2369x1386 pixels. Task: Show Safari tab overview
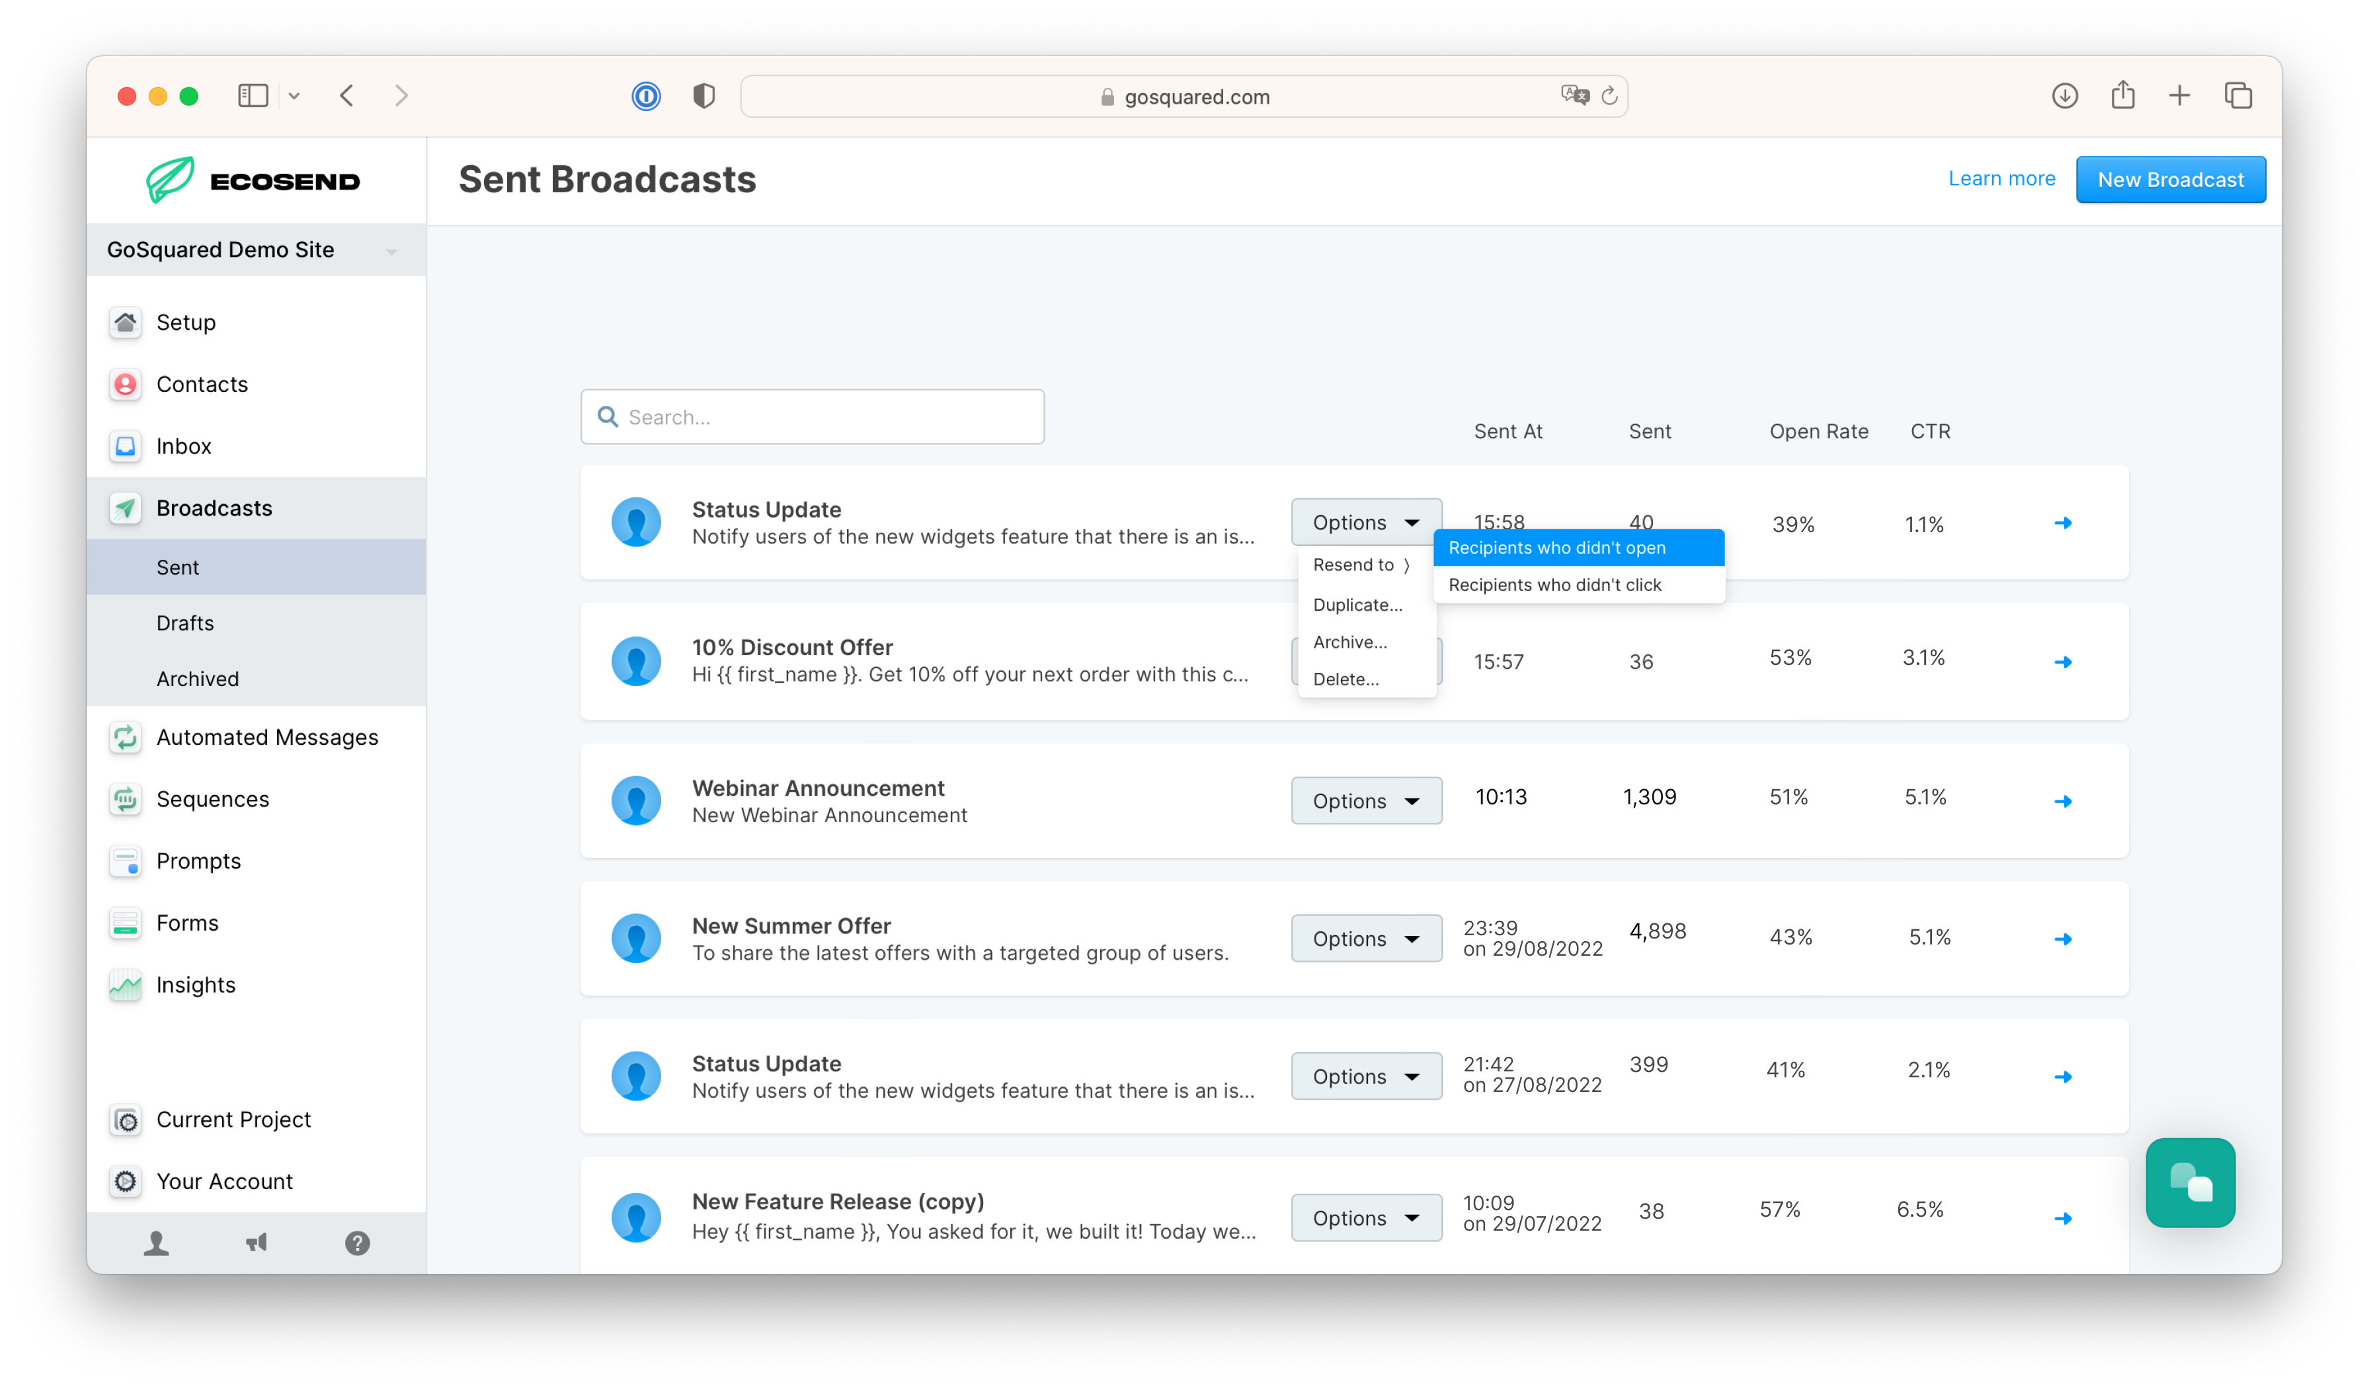coord(2238,96)
